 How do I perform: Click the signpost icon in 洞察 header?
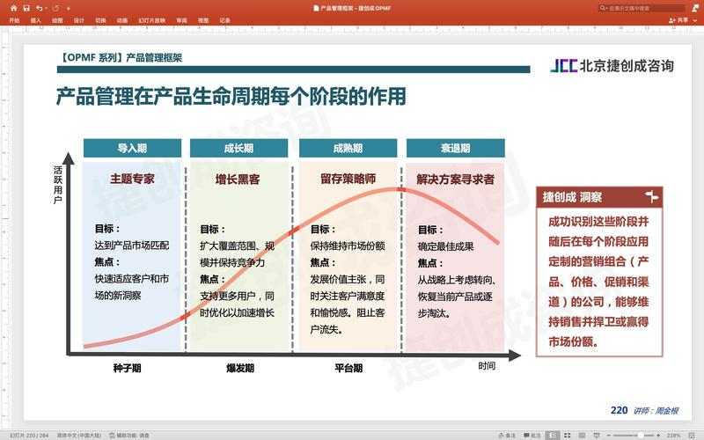point(651,196)
